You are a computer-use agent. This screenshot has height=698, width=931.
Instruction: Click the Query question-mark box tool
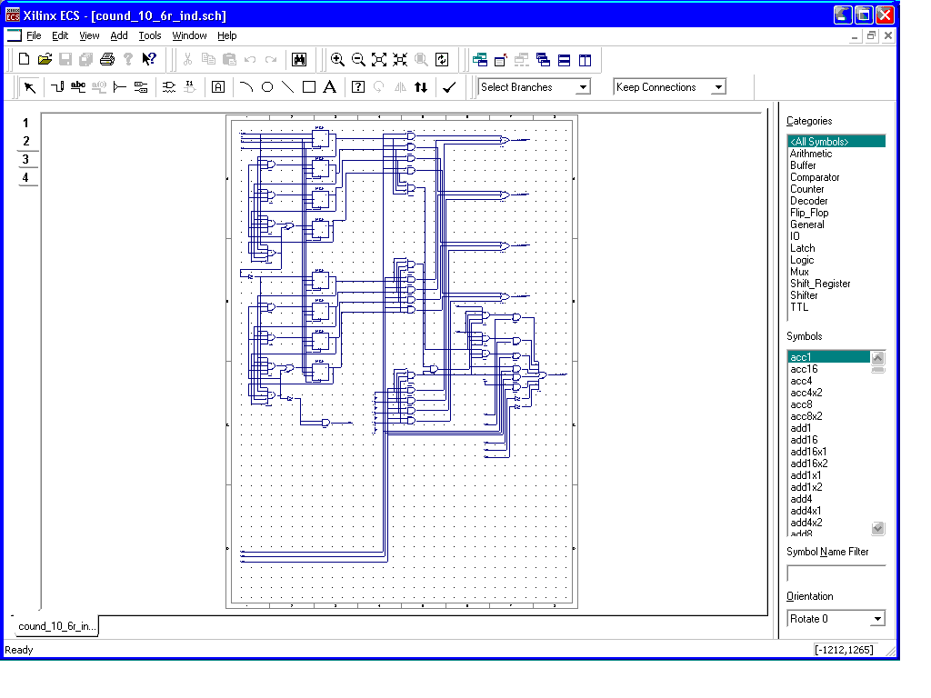(358, 87)
